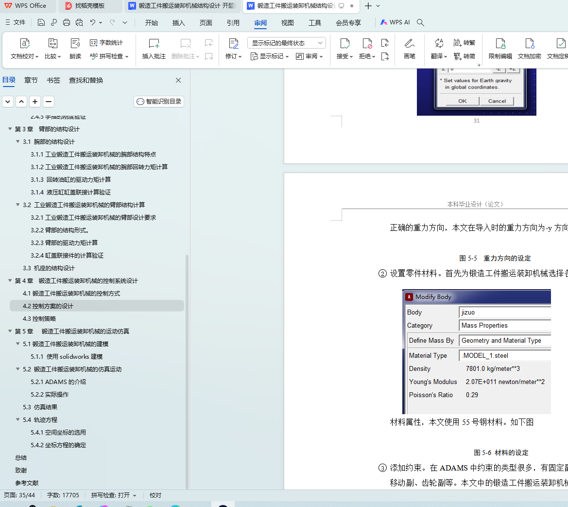Jump to 4.3 控制策略 in outline

(x=39, y=318)
